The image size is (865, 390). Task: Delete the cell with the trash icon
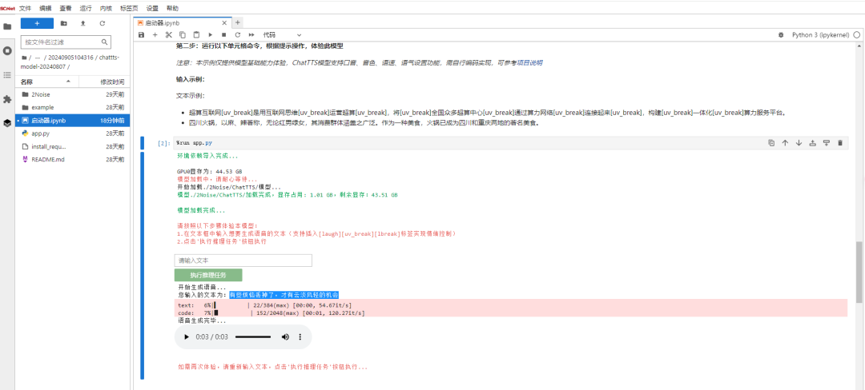840,143
